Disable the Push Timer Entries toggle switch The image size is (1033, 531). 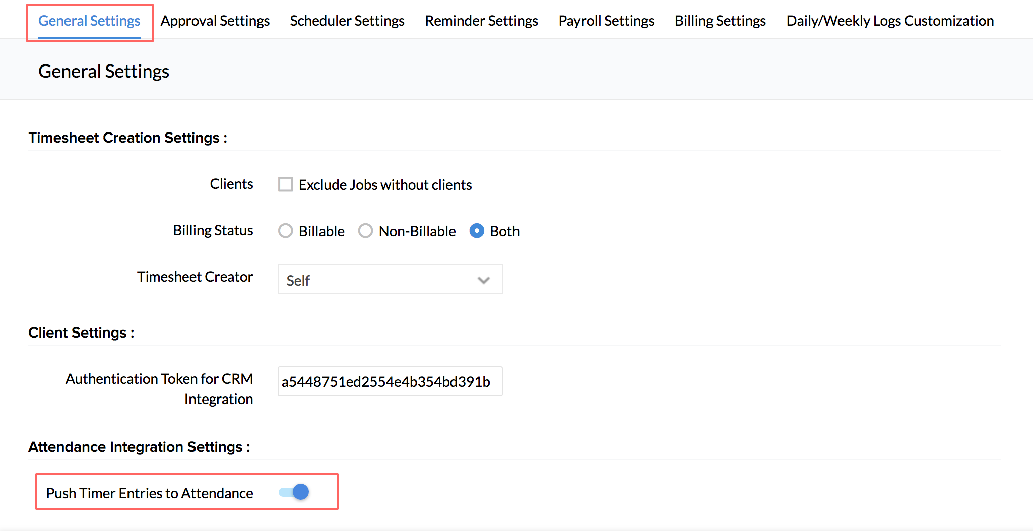click(x=294, y=492)
